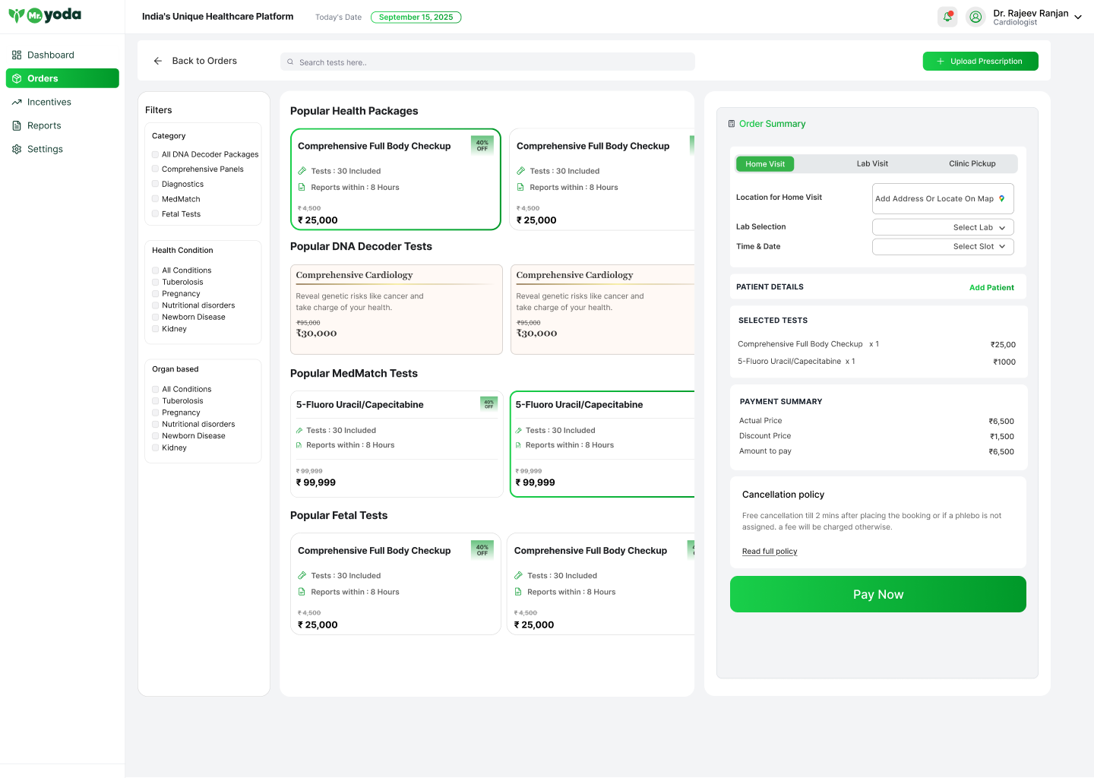Expand the Dr. Rajeev Ranjan account menu
The width and height of the screenshot is (1094, 778).
coord(1077,17)
